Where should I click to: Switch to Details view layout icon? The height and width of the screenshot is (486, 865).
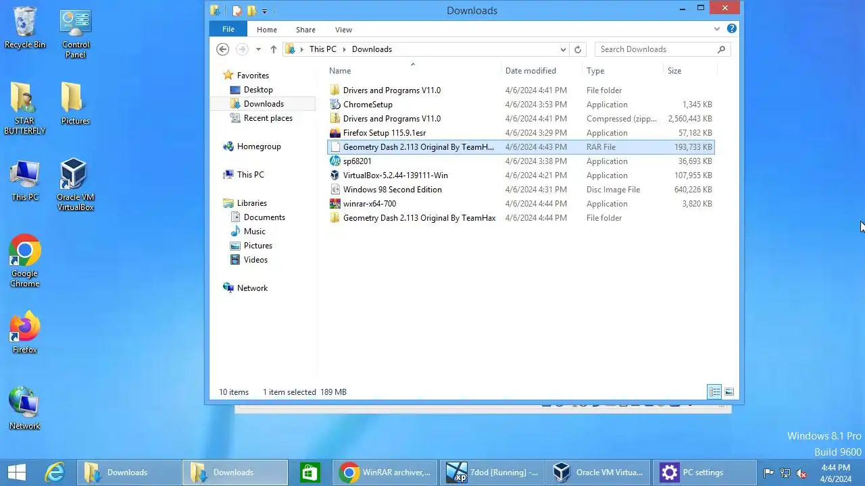pyautogui.click(x=714, y=392)
